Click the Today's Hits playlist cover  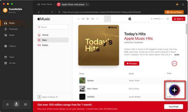99,45
